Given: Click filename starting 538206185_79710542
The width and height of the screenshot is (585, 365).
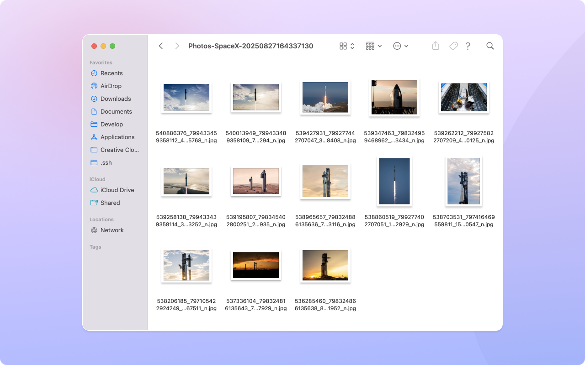Looking at the screenshot, I should pos(186,305).
